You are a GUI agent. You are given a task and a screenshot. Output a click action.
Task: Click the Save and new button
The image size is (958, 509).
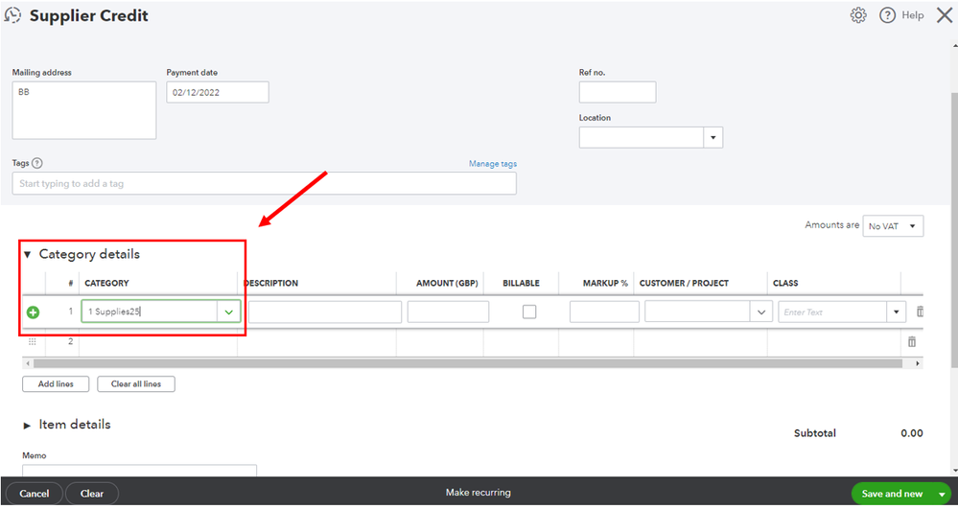click(892, 494)
